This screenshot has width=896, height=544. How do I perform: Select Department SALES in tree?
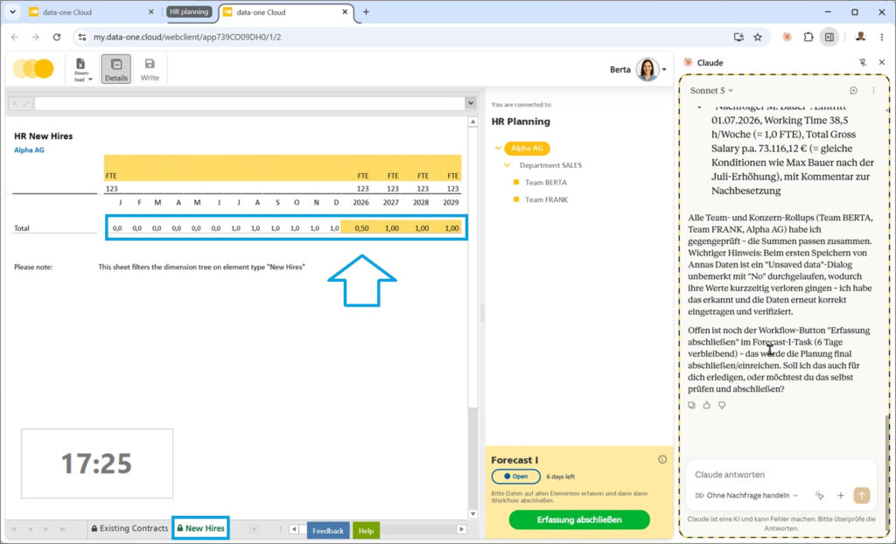click(550, 165)
